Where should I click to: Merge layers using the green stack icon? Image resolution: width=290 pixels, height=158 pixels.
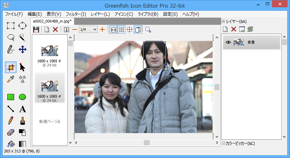250,30
